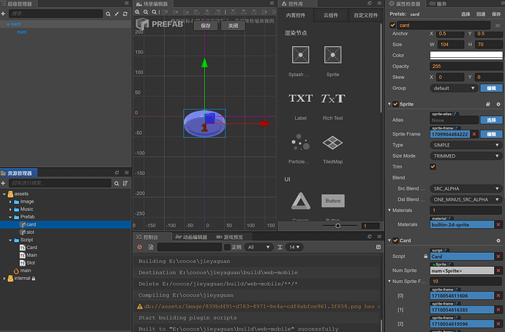Add a Particle System from library

pos(300,142)
